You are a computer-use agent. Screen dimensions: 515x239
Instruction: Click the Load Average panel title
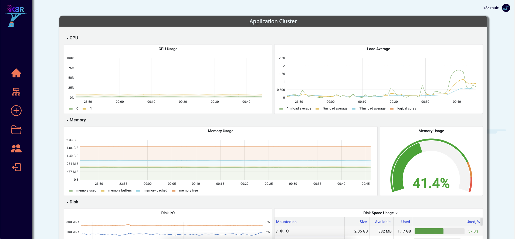coord(378,49)
